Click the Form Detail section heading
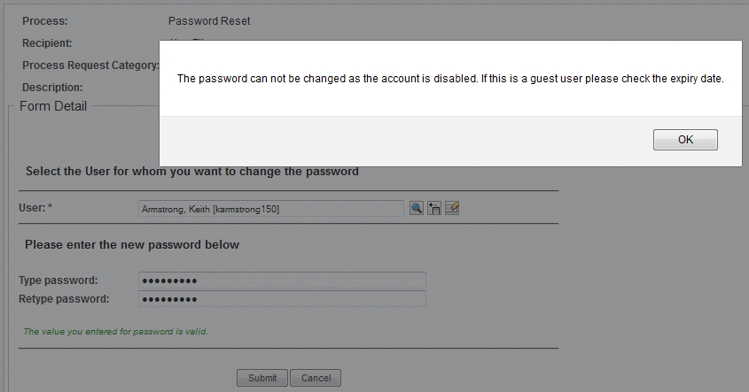The height and width of the screenshot is (392, 749). coord(53,106)
